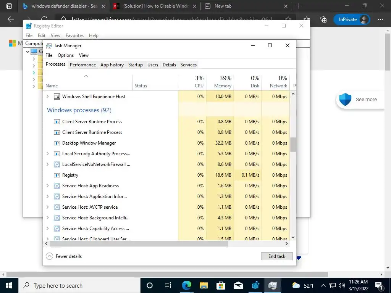The width and height of the screenshot is (391, 293).
Task: Click Task Manager scrollbar down arrow
Action: pyautogui.click(x=293, y=237)
